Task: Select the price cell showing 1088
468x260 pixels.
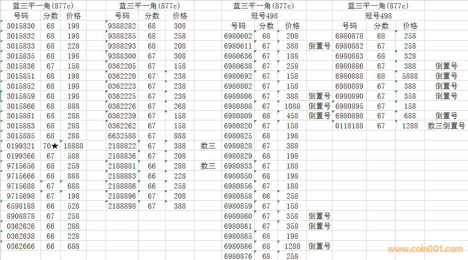Action: 292,106
